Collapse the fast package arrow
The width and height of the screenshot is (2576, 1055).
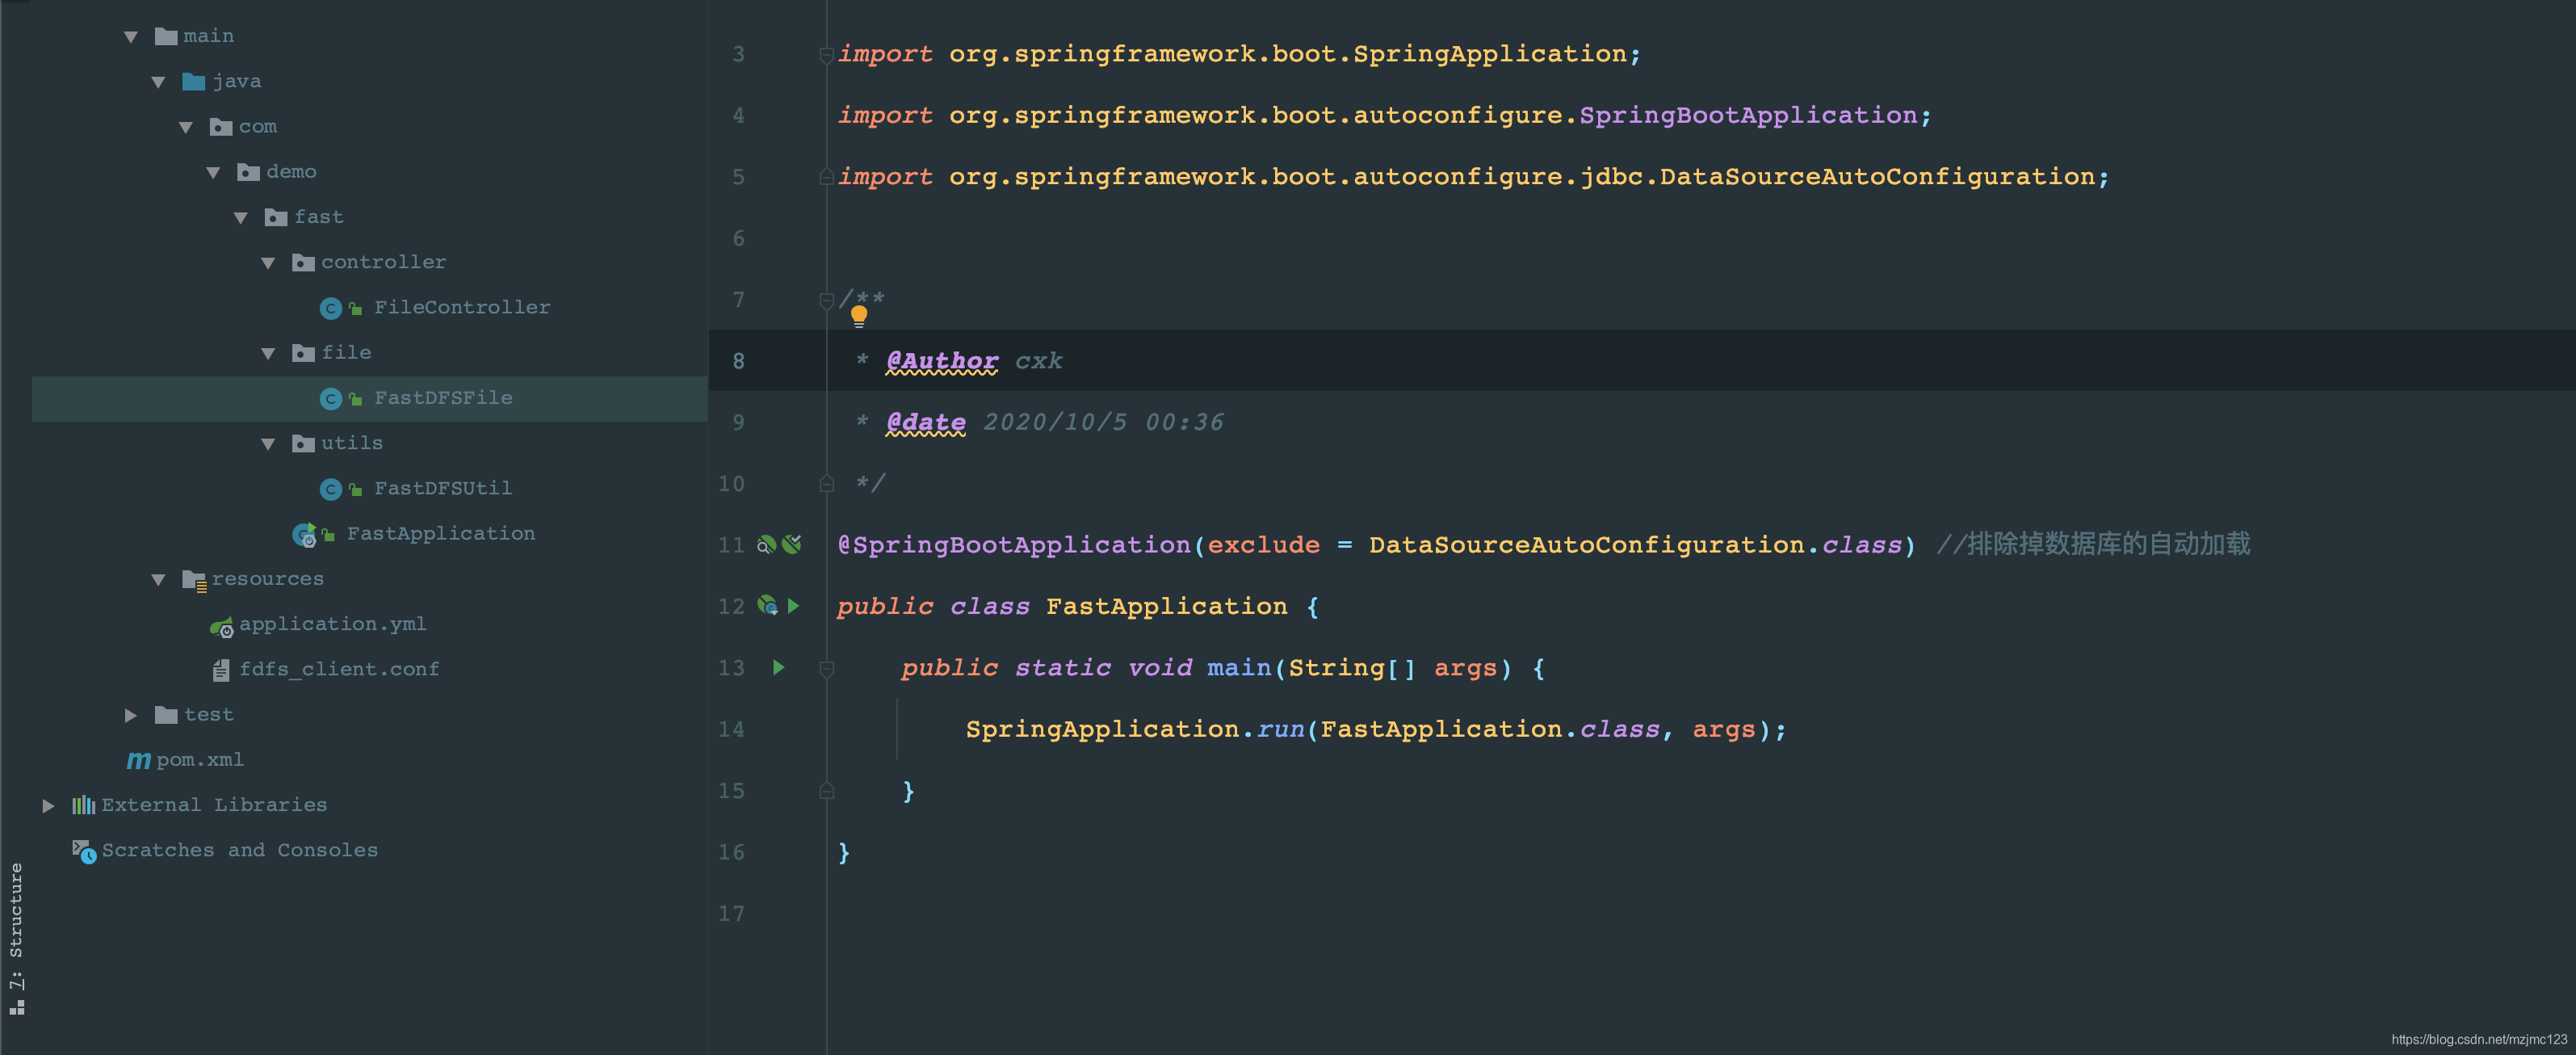[x=240, y=217]
